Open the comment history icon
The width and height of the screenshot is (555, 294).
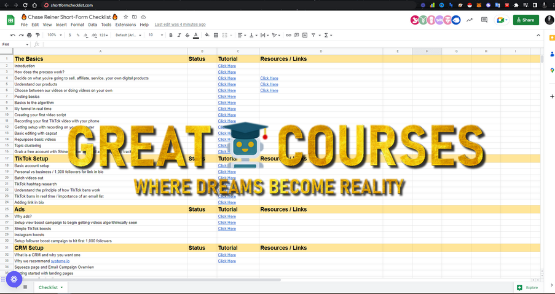pos(484,20)
